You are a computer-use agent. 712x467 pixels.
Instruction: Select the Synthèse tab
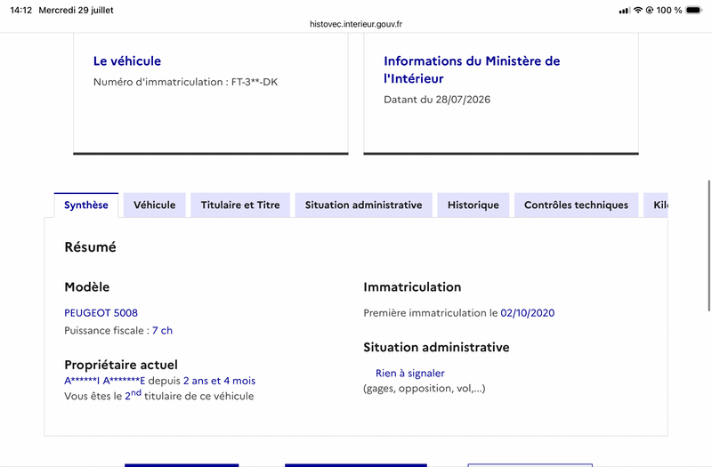(86, 205)
